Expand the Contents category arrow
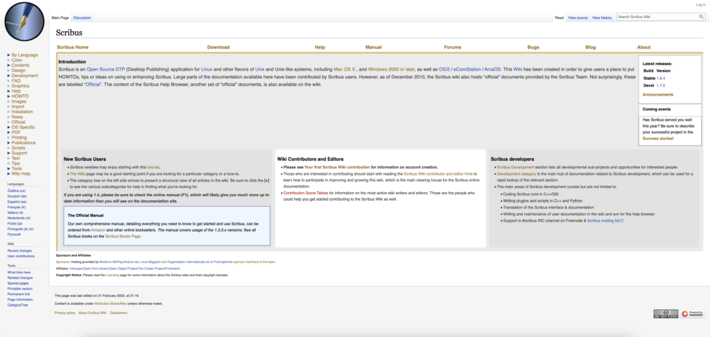This screenshot has height=337, width=710. 8,65
